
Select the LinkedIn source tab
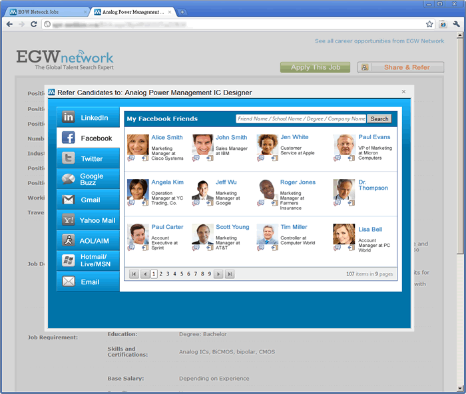tap(88, 117)
